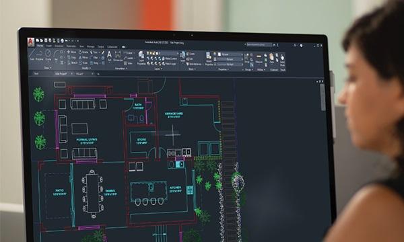Toggle the layer on/off lightbulb
This screenshot has height=242, width=404.
(x=147, y=53)
